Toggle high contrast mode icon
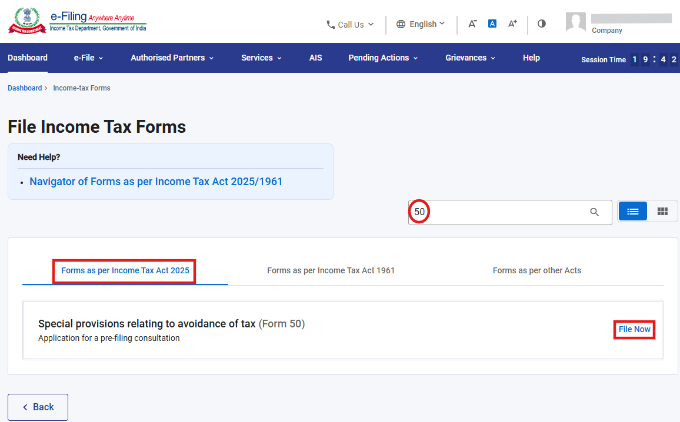This screenshot has height=422, width=680. pyautogui.click(x=542, y=24)
